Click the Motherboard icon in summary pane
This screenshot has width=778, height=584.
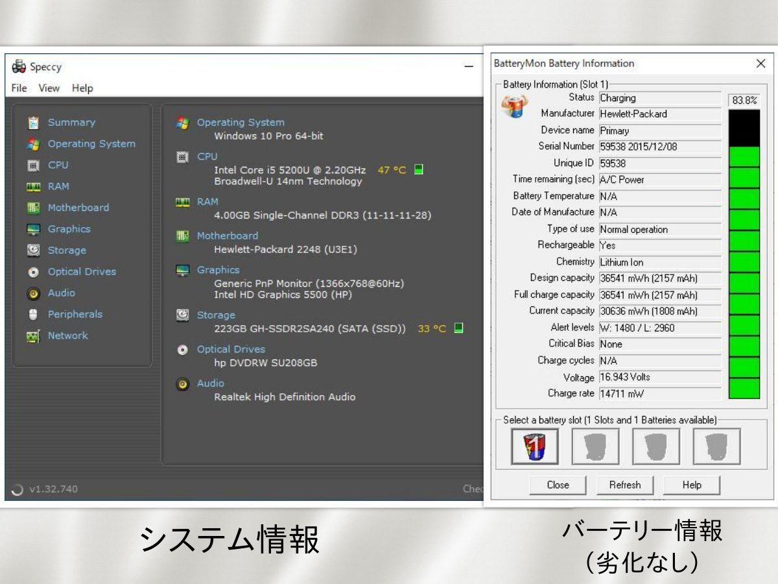[183, 236]
